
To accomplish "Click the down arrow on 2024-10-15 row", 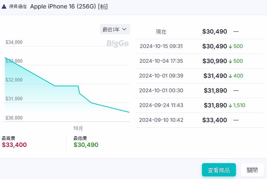I will (x=230, y=47).
